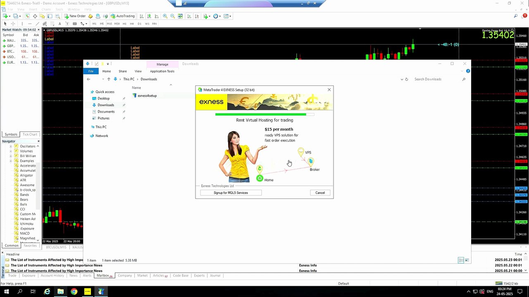
Task: Go to Desktop in Quick access
Action: click(x=103, y=99)
